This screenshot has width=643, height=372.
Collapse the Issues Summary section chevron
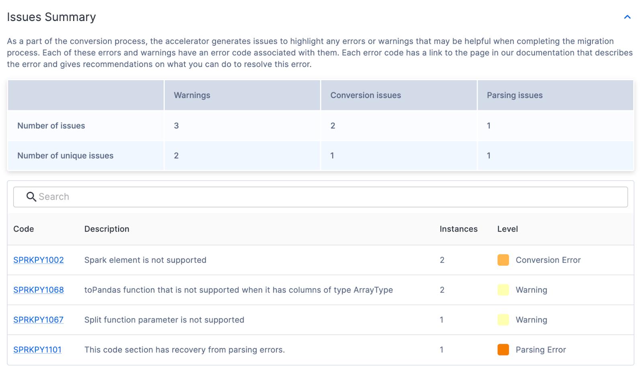coord(627,17)
